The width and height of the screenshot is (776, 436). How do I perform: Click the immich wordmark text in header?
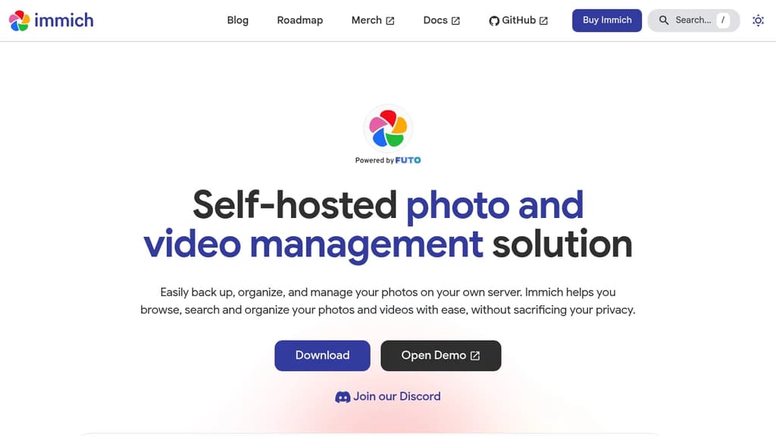pos(64,20)
